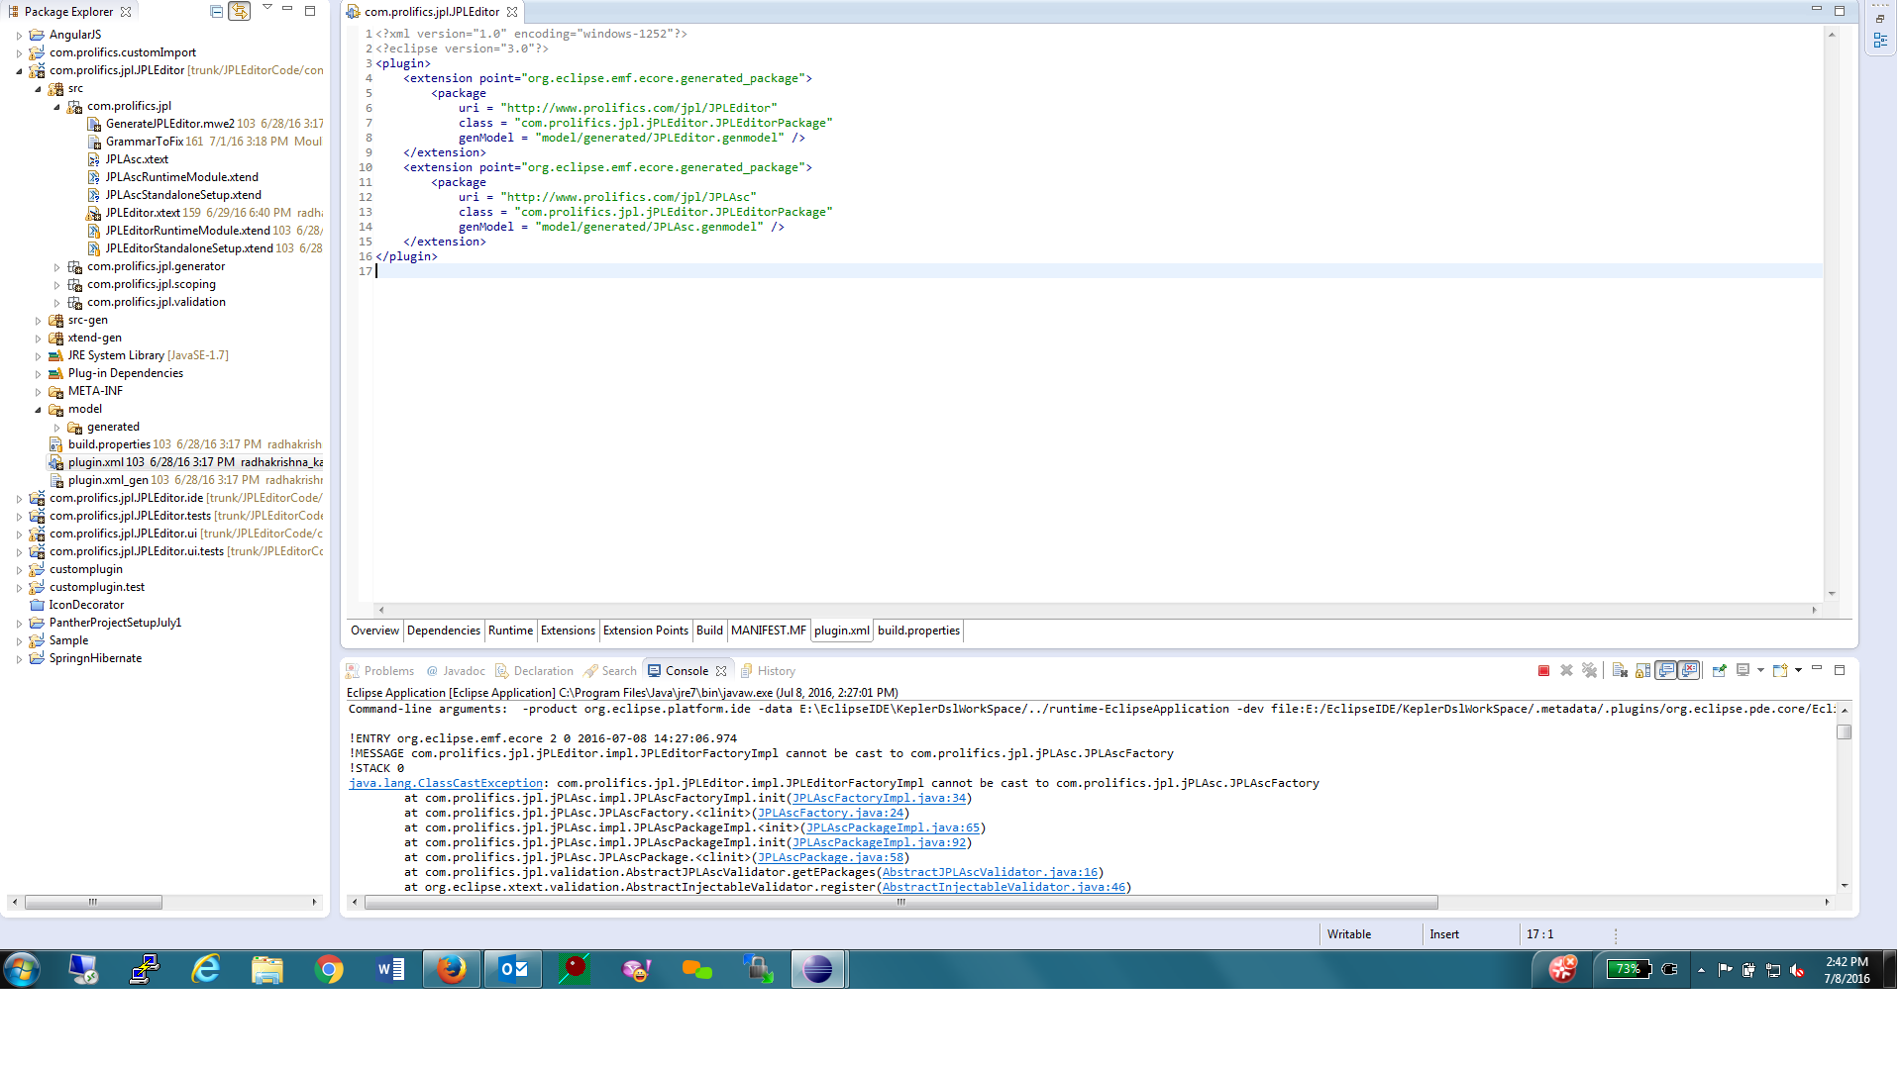1902x1069 pixels.
Task: Switch to Dependencies tab
Action: (x=443, y=631)
